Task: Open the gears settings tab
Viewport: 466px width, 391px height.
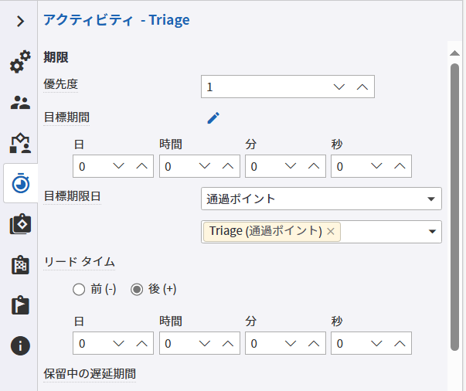Action: 20,62
